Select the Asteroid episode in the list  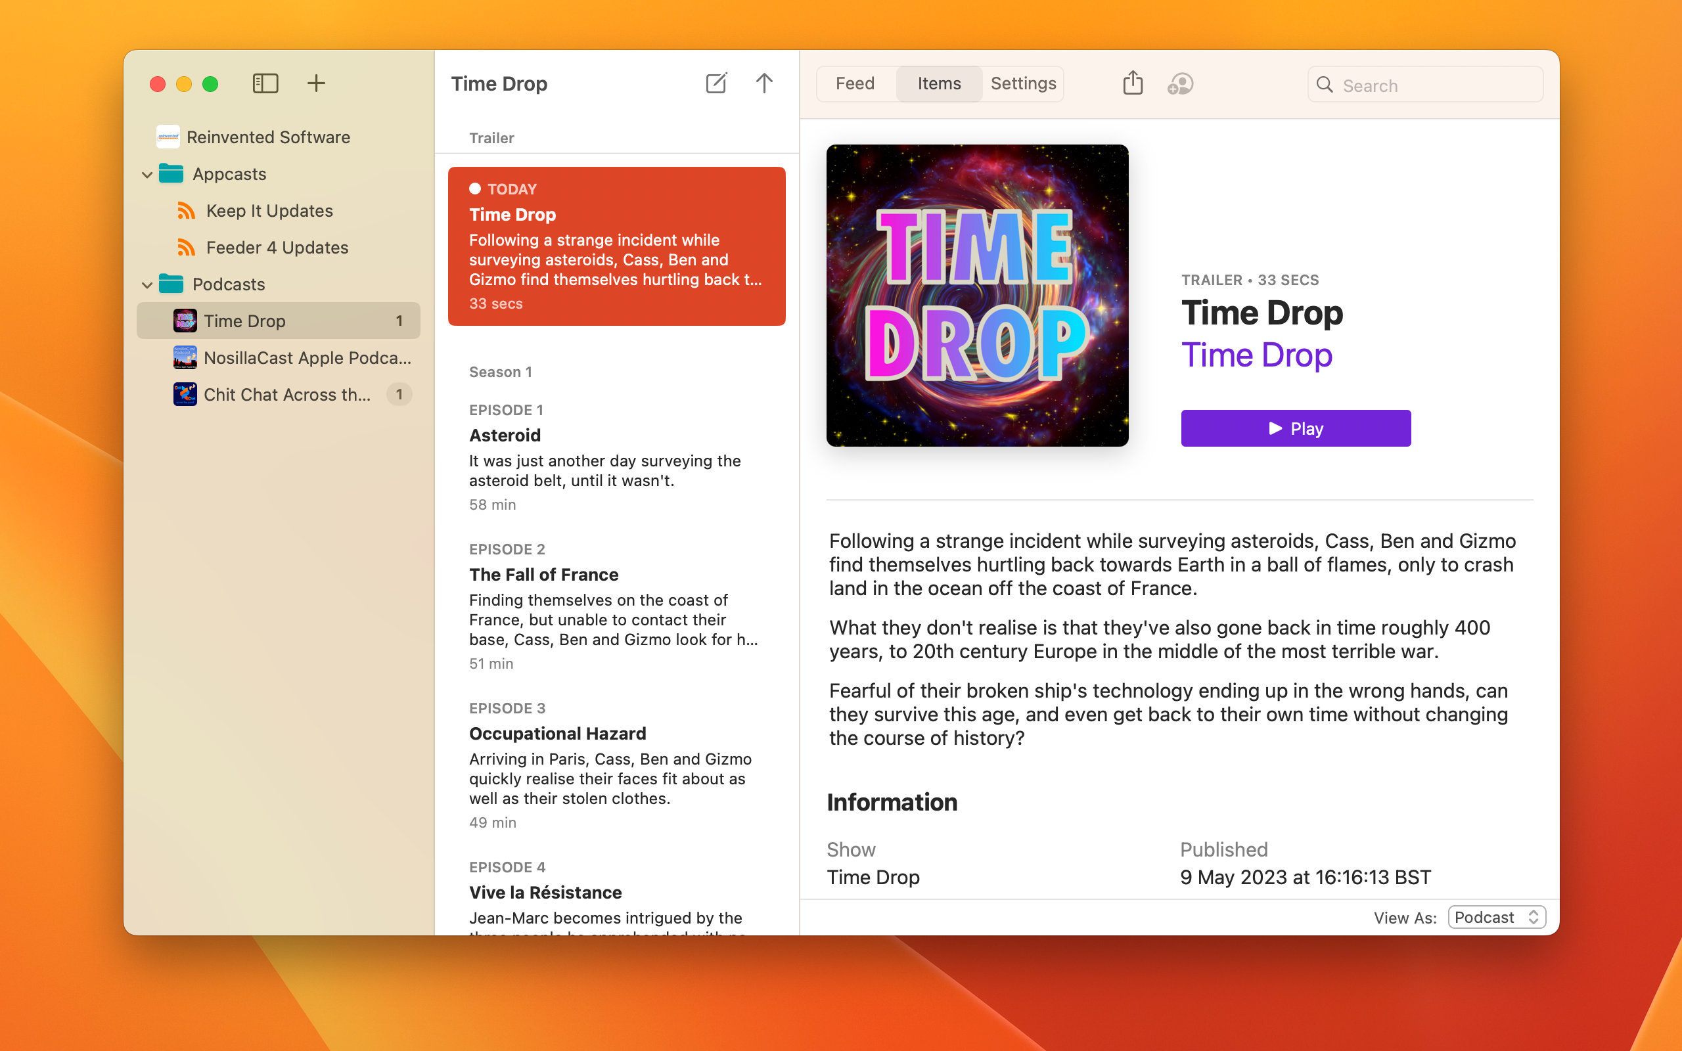616,456
